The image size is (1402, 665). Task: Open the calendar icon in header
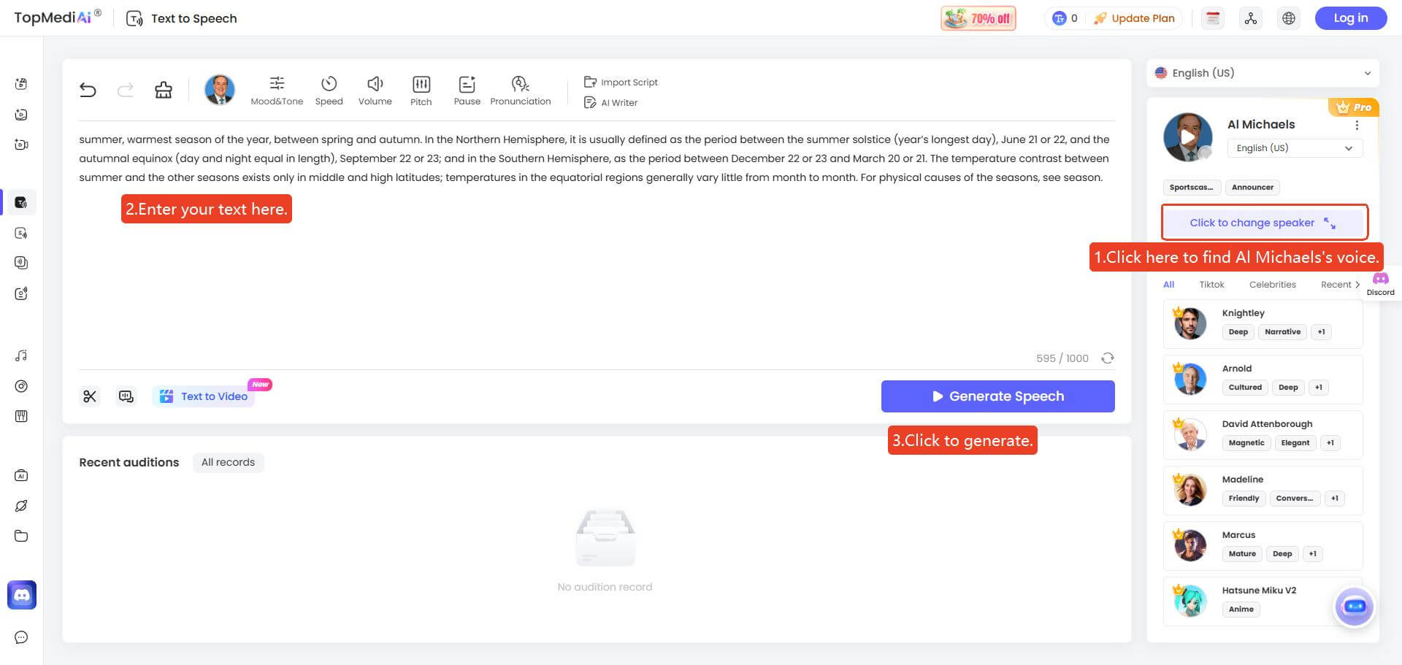[1213, 18]
